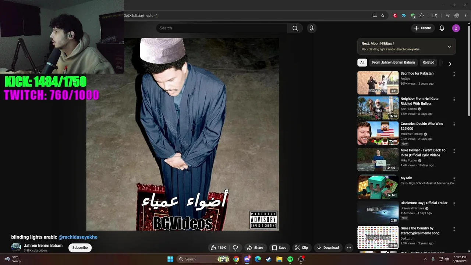Subscribe to Jahrein Benim Babam channel
471x265 pixels.
pos(80,248)
